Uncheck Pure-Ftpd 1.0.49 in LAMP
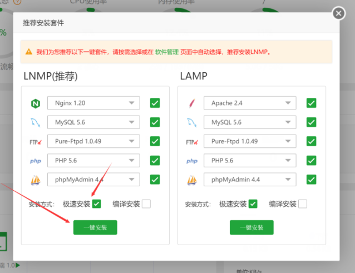This screenshot has width=355, height=273. tap(312, 141)
